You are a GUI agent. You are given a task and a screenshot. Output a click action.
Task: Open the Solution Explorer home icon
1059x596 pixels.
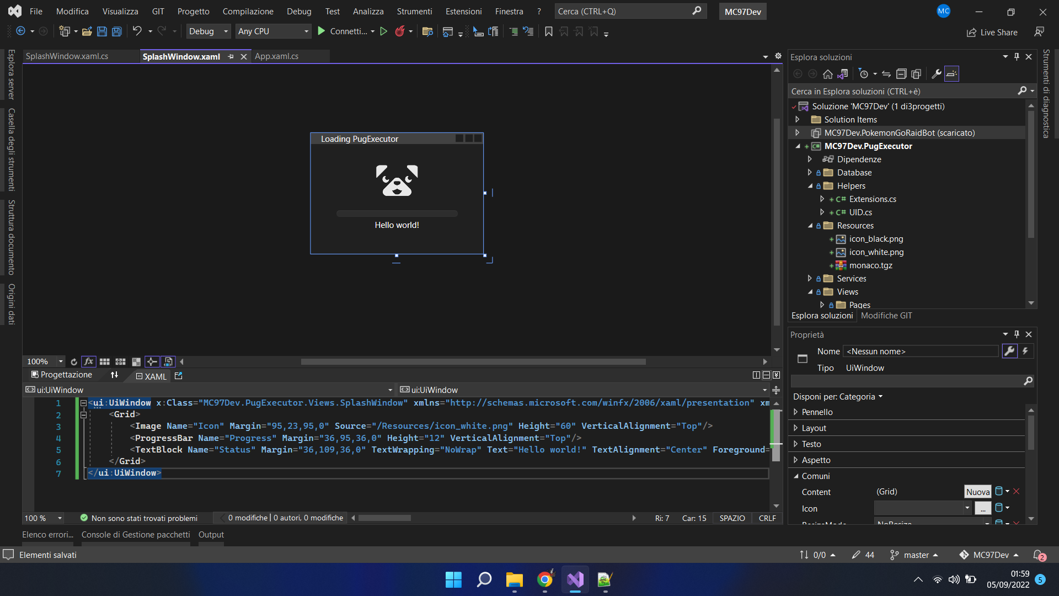pyautogui.click(x=828, y=74)
